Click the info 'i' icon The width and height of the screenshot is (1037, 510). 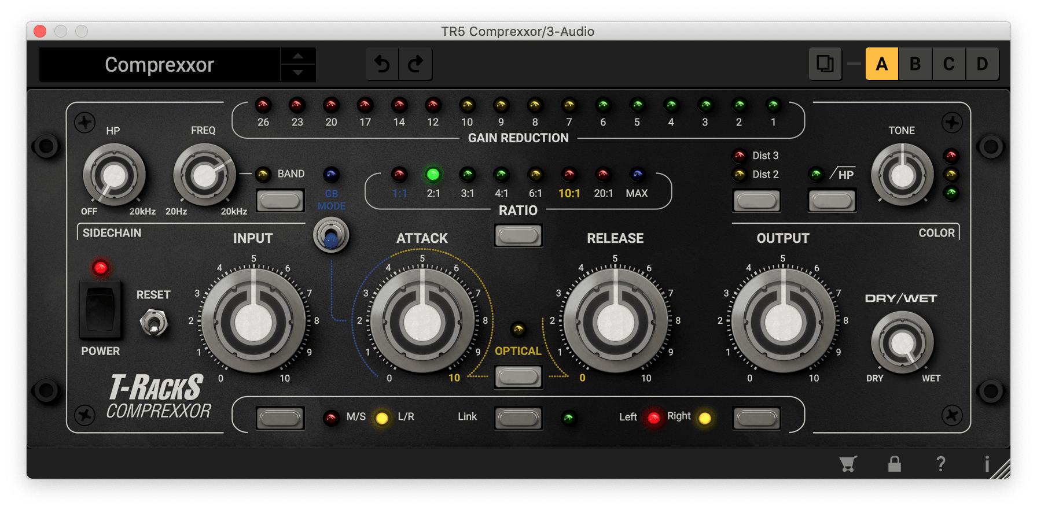(x=987, y=464)
